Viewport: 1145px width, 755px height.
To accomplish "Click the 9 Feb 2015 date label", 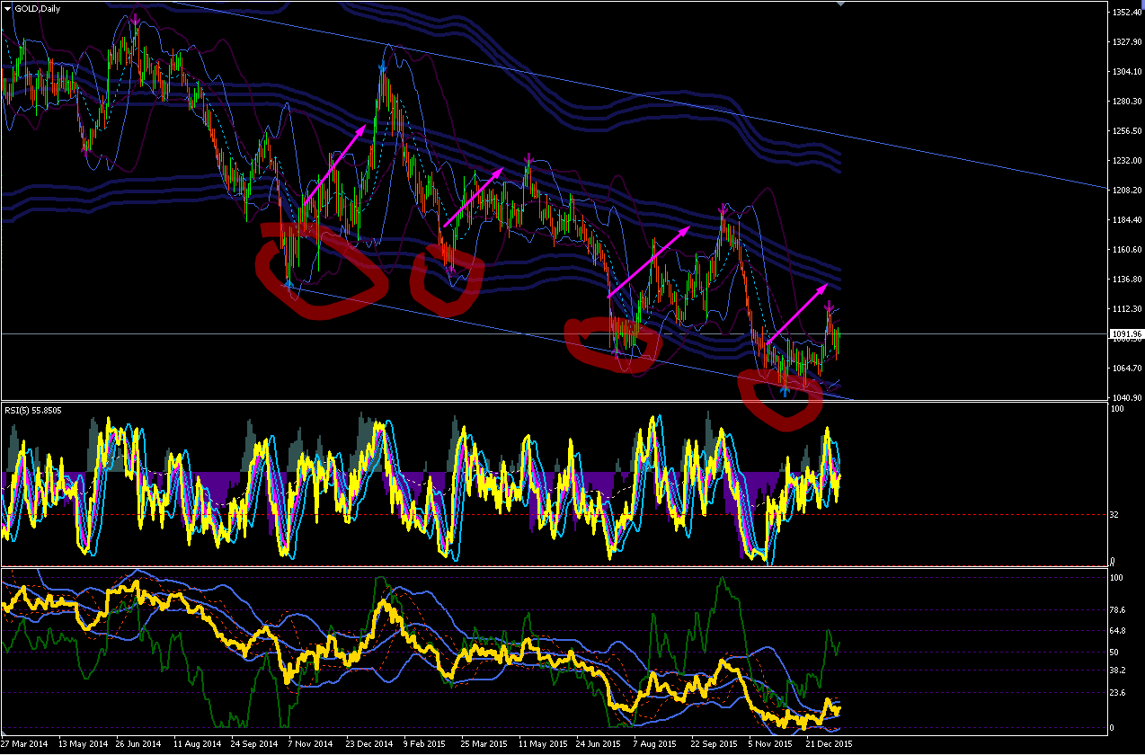I will (x=425, y=745).
